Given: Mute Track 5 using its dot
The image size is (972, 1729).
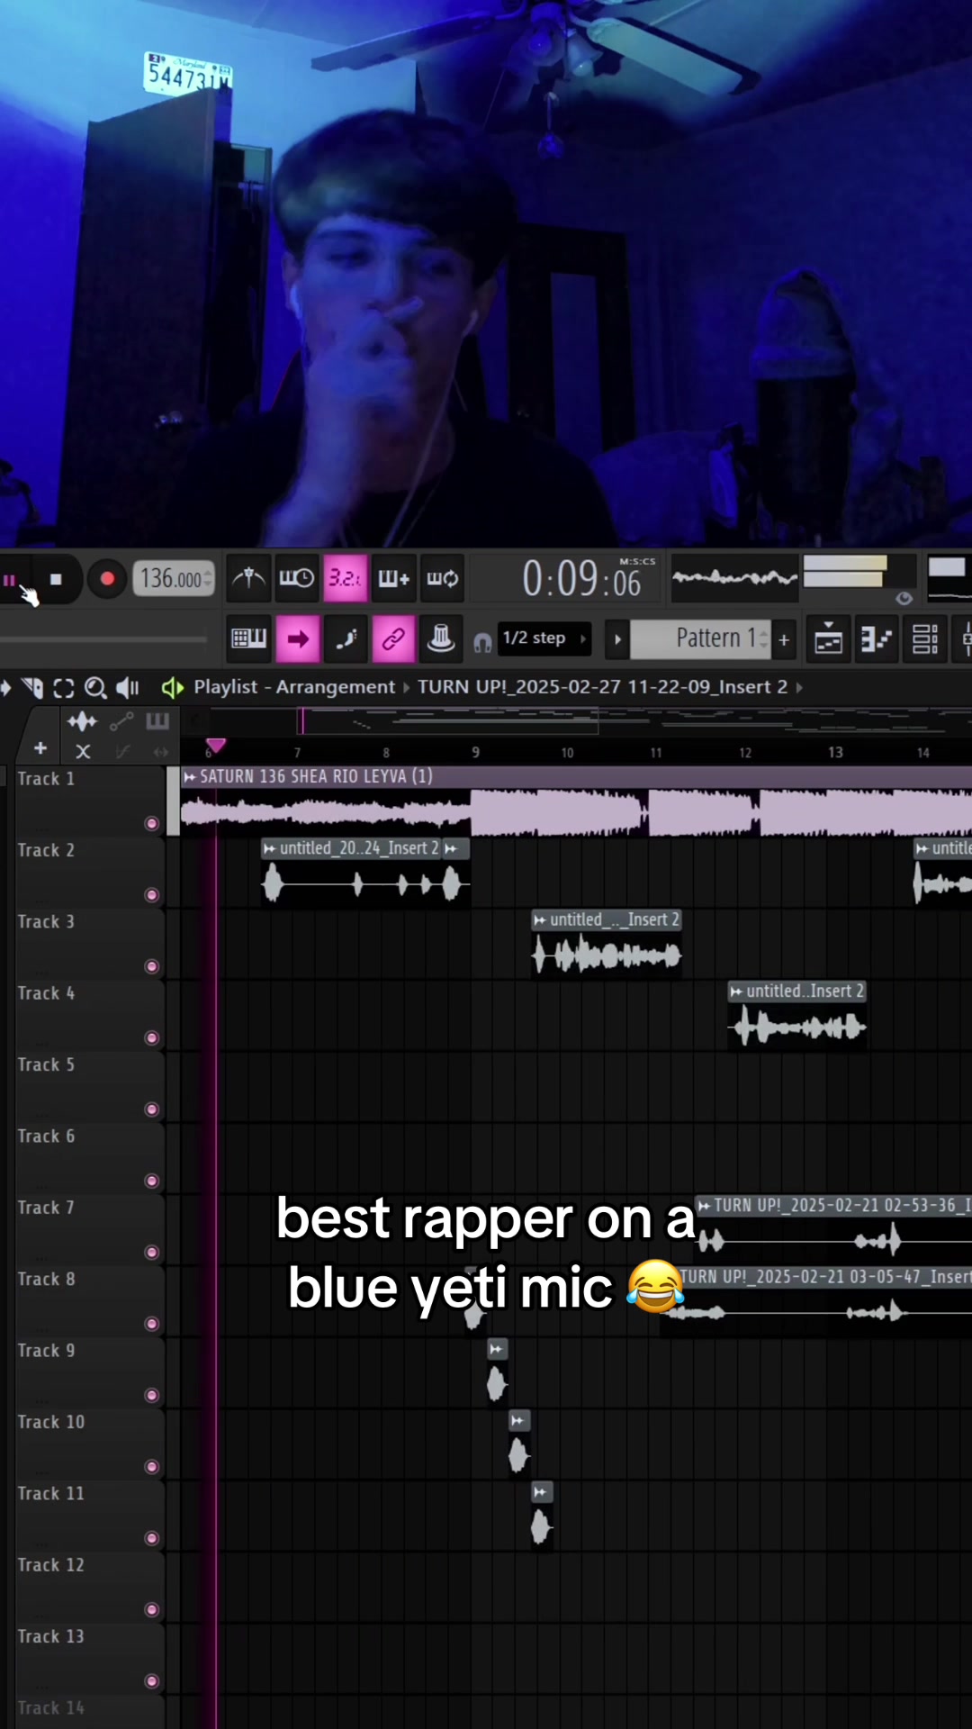Looking at the screenshot, I should point(152,1109).
